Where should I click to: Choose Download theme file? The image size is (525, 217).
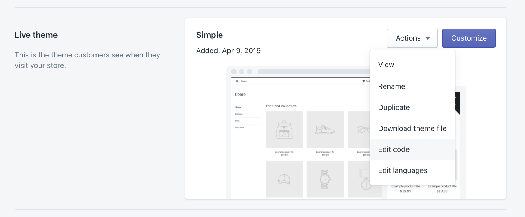(412, 128)
